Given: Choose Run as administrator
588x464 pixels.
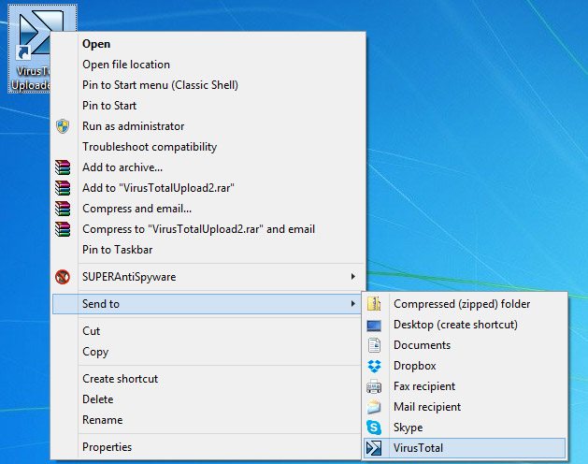Looking at the screenshot, I should tap(208, 126).
